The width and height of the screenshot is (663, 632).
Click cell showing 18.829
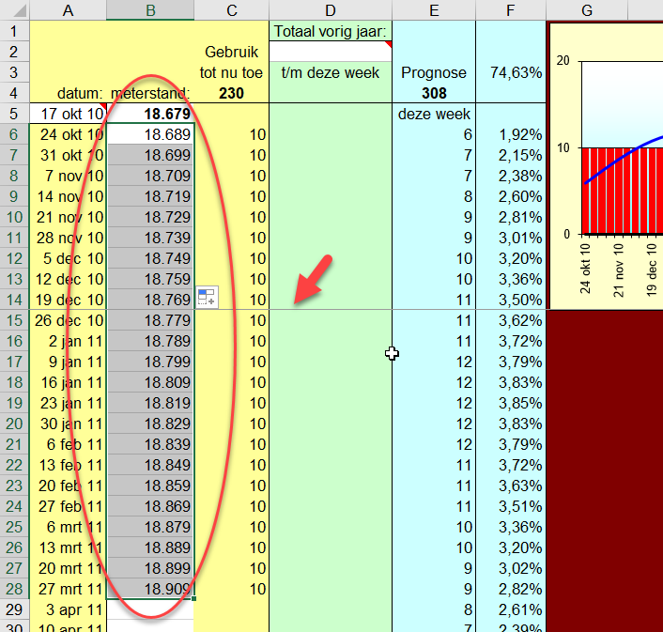point(150,424)
